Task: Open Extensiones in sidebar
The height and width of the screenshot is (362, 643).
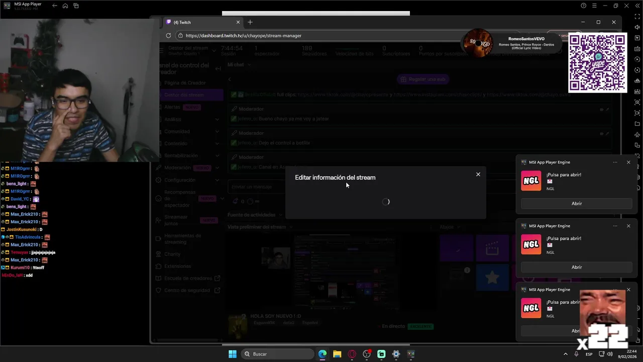Action: click(x=177, y=266)
